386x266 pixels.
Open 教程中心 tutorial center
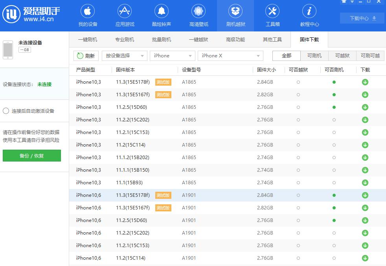309,15
